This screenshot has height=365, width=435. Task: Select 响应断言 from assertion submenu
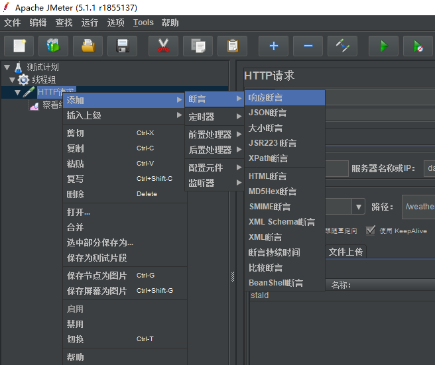284,97
